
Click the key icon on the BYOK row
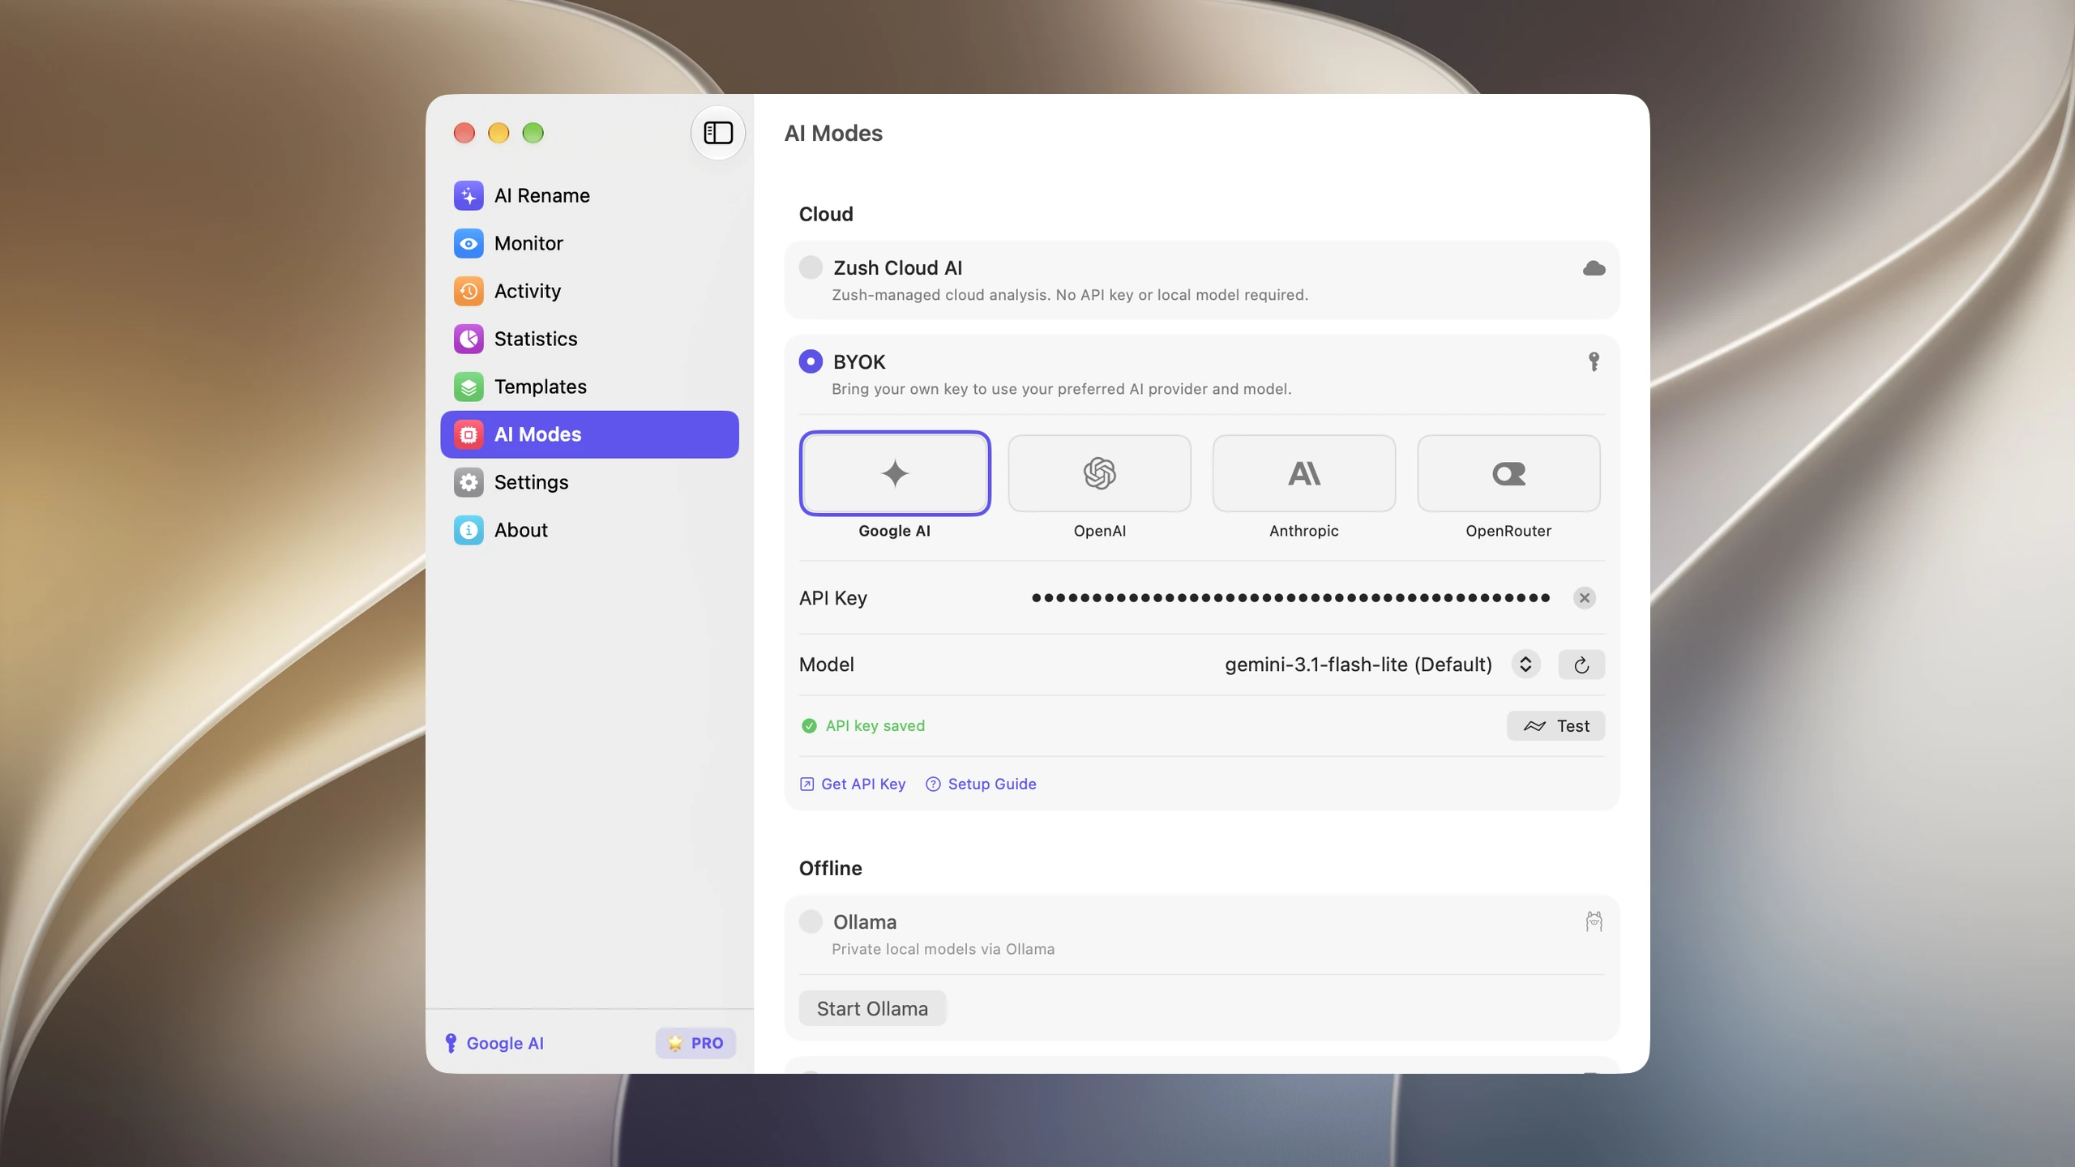pyautogui.click(x=1594, y=361)
